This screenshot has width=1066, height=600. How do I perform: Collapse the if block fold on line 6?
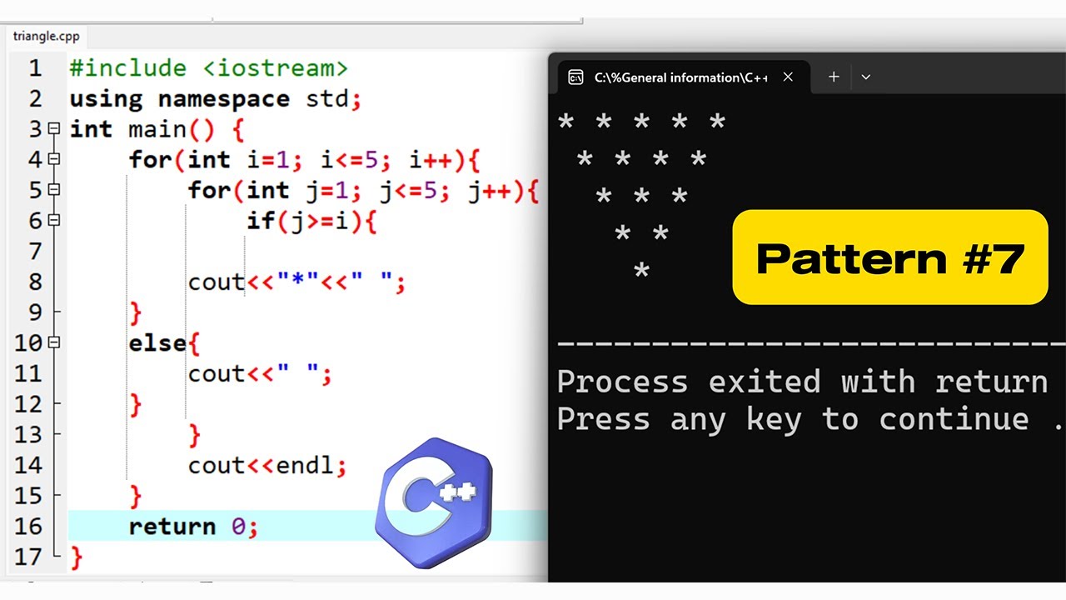point(54,221)
